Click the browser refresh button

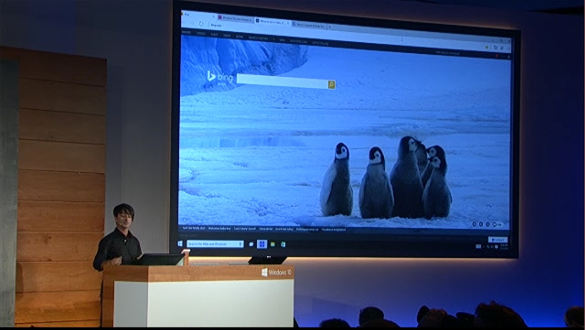coord(201,23)
